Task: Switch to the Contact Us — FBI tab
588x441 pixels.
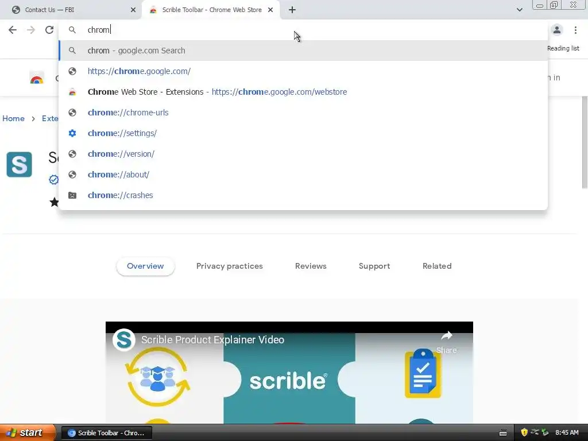Action: (71, 10)
